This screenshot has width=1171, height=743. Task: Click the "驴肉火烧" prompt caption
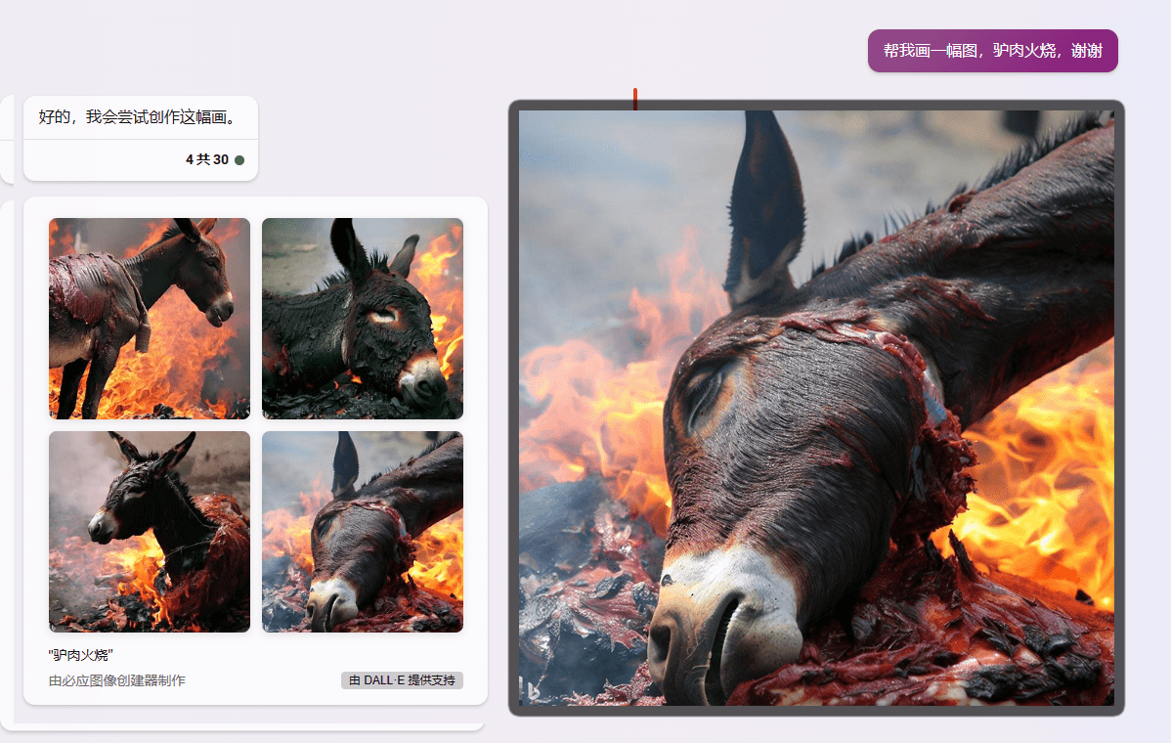click(x=81, y=655)
